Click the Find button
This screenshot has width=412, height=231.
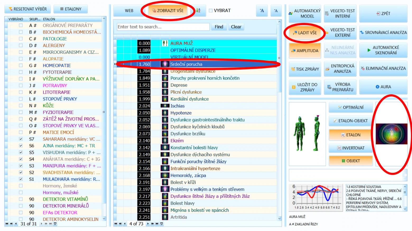[219, 27]
